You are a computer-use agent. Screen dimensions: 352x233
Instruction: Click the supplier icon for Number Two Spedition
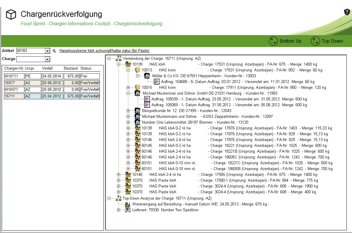[128, 210]
